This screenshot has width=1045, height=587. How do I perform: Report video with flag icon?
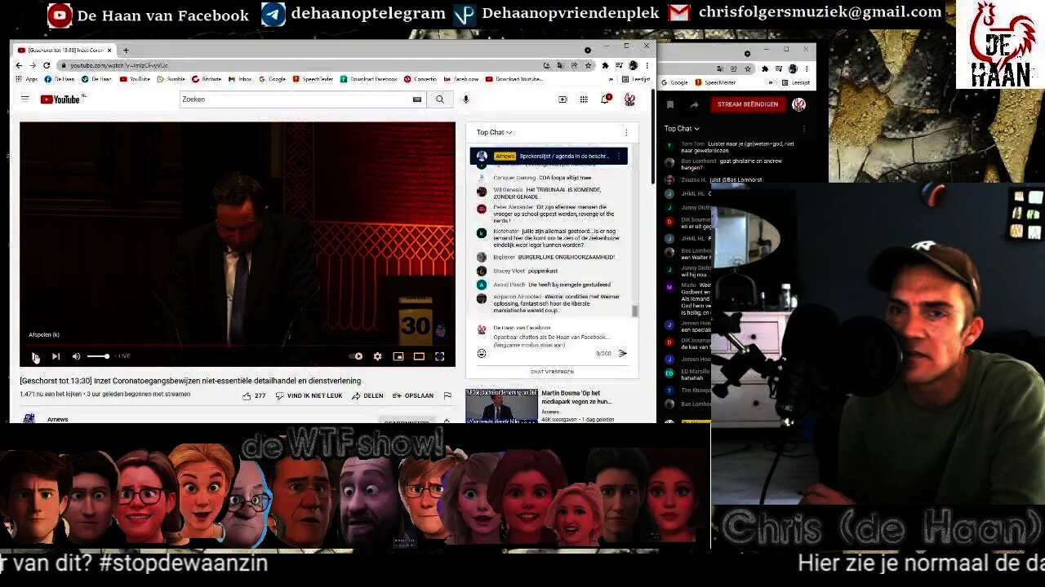(447, 395)
